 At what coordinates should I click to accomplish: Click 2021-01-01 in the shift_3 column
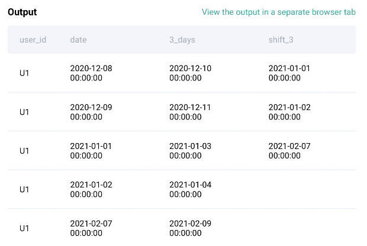coord(289,73)
